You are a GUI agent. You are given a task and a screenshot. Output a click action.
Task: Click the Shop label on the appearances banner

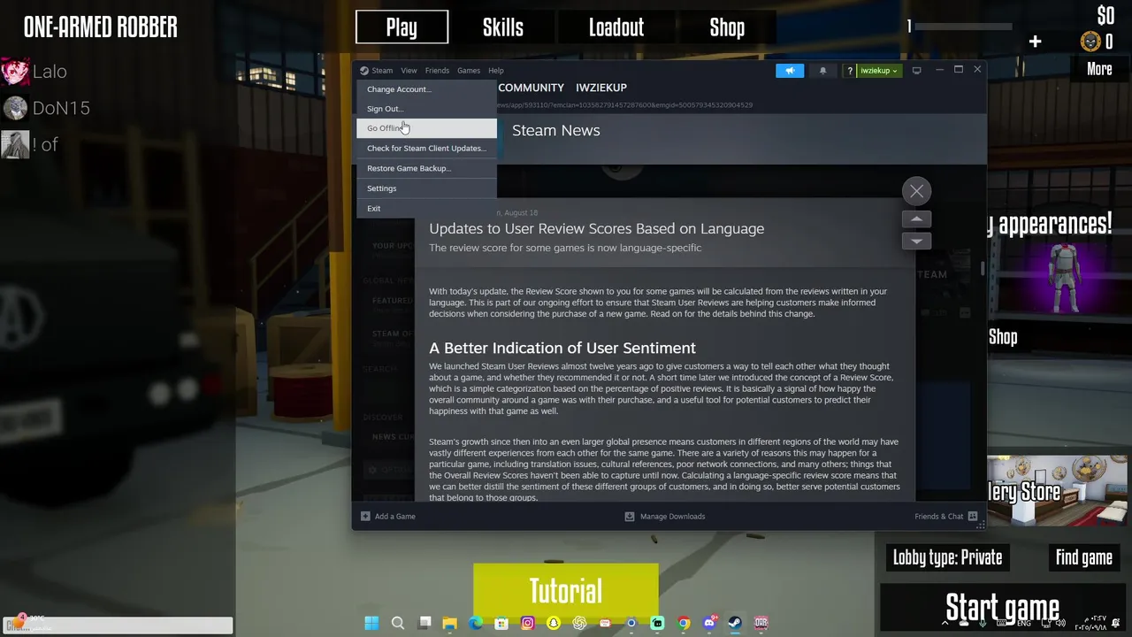pos(1003,337)
